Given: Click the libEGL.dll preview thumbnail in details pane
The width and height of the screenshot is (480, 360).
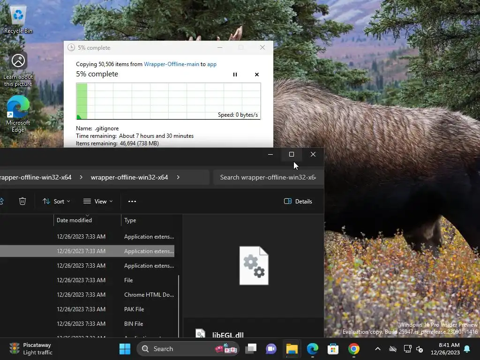Looking at the screenshot, I should coord(254,265).
